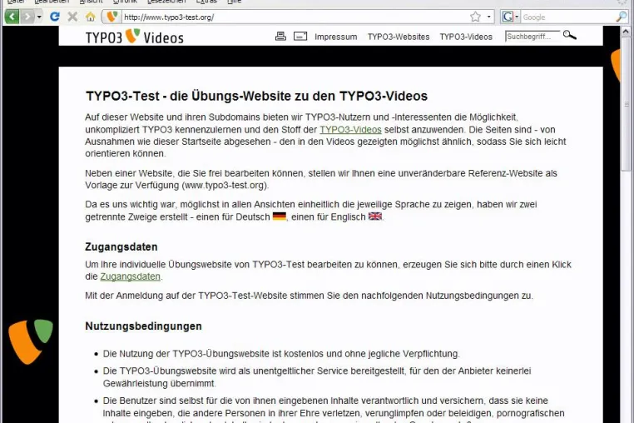
Task: Reload the page with the blue refresh icon
Action: [x=55, y=17]
